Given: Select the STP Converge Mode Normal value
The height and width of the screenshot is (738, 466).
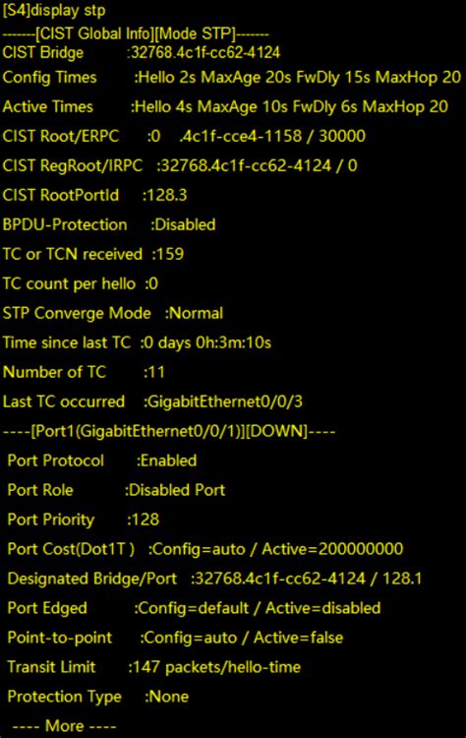Looking at the screenshot, I should 196,313.
